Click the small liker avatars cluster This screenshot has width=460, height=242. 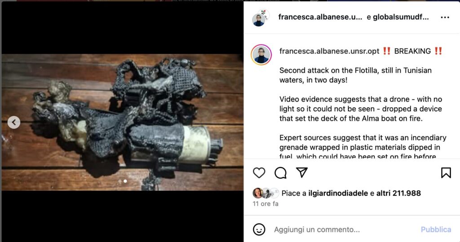(265, 194)
